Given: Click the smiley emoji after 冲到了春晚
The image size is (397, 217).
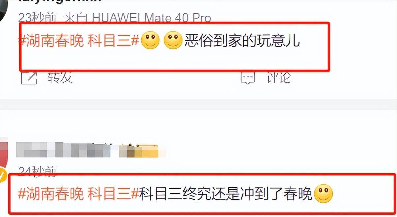Looking at the screenshot, I should click(x=323, y=193).
